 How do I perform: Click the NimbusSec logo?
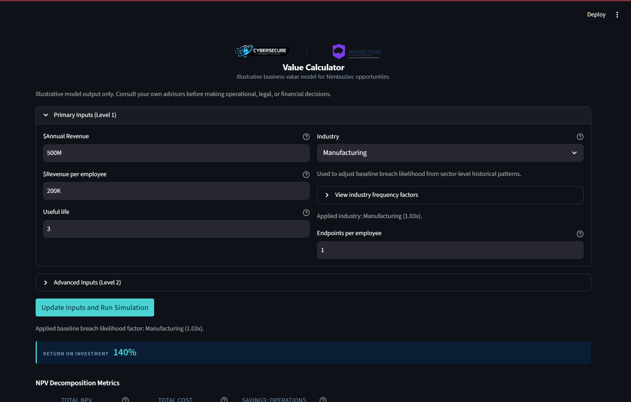point(358,51)
